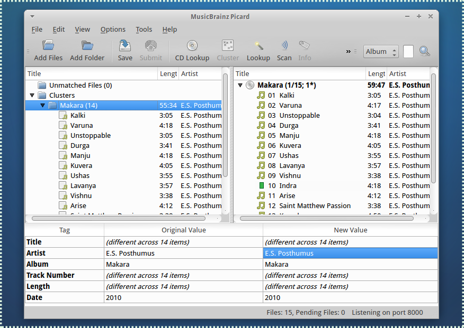Click the Add Files toolbar icon
Viewport: 464px width, 328px height.
point(48,45)
